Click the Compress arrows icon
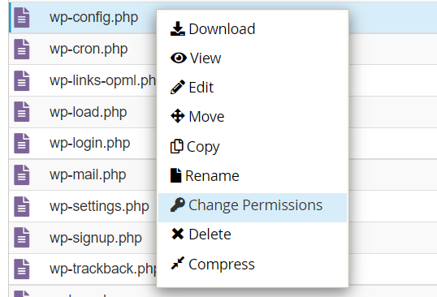The image size is (437, 297). pos(178,263)
